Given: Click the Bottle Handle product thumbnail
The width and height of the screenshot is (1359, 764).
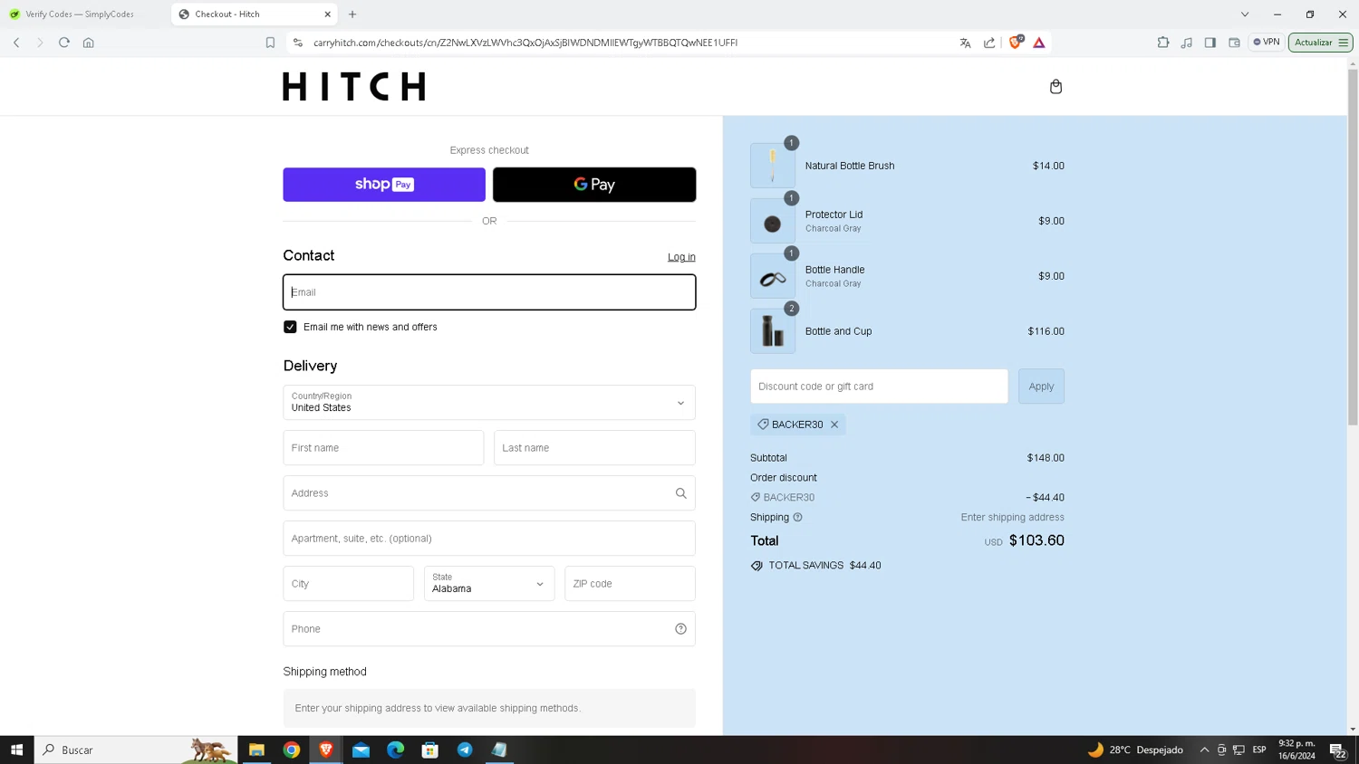Looking at the screenshot, I should click(773, 276).
